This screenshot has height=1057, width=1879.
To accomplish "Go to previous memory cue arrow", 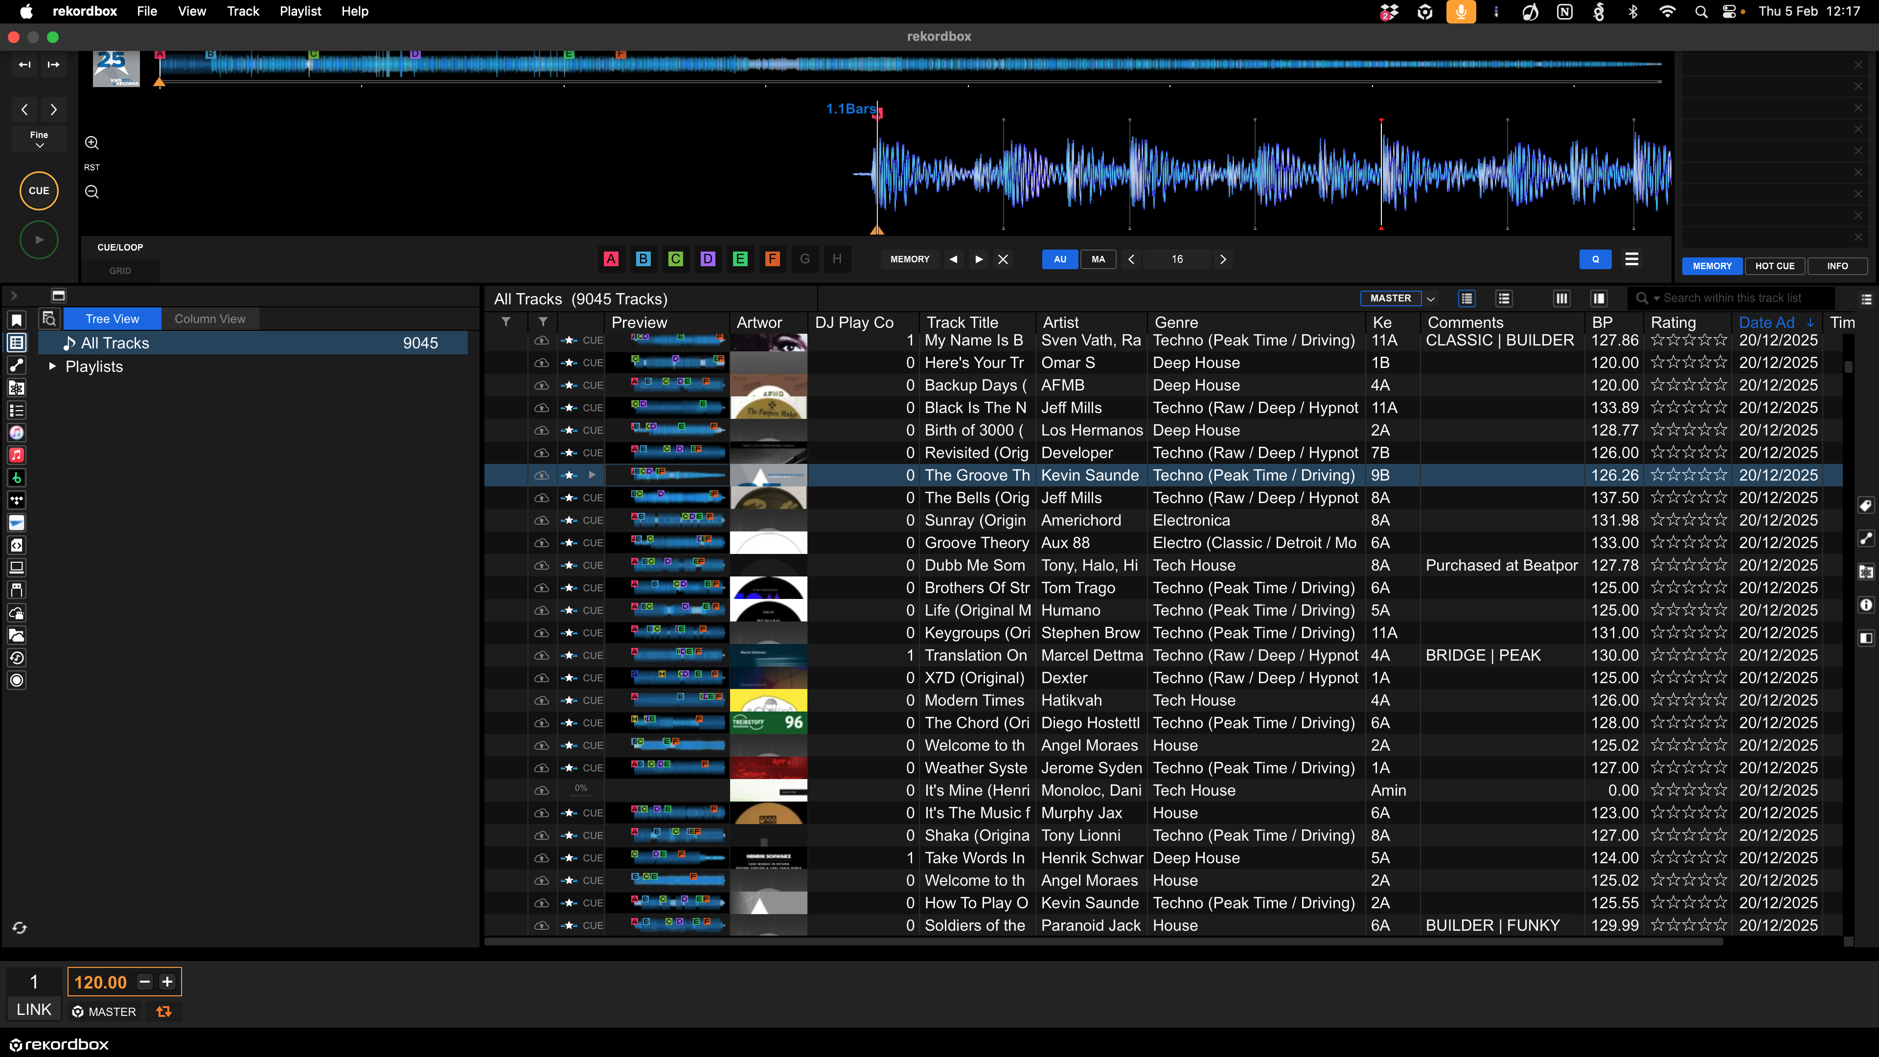I will click(x=953, y=259).
